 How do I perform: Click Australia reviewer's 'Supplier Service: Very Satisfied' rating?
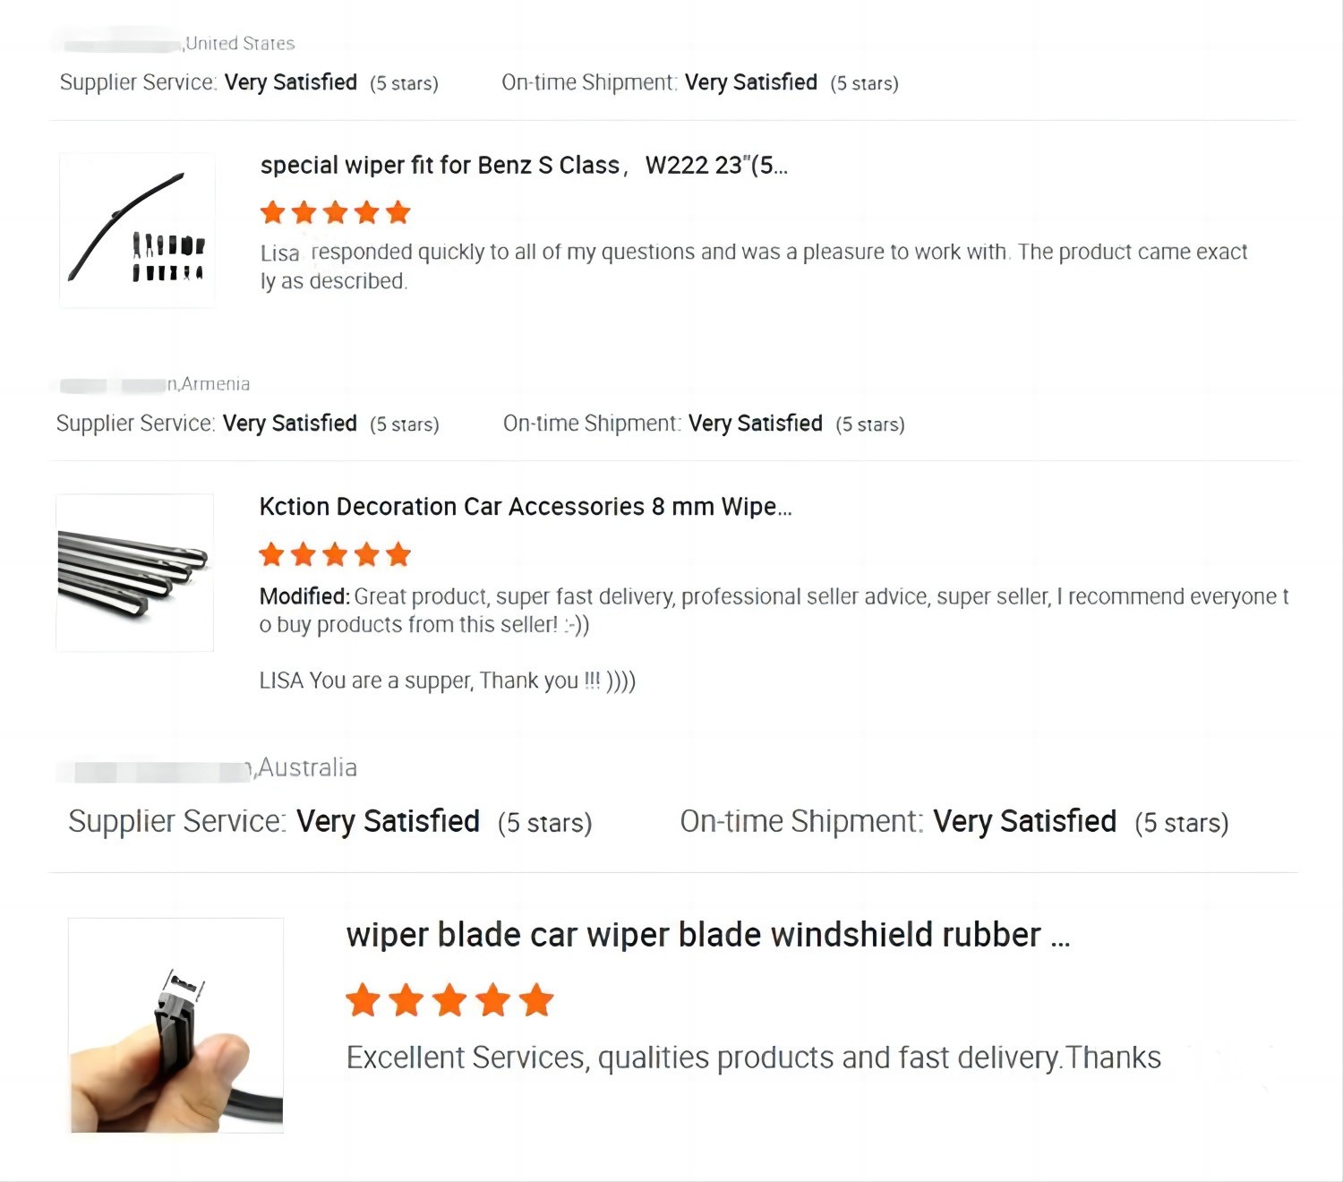329,822
